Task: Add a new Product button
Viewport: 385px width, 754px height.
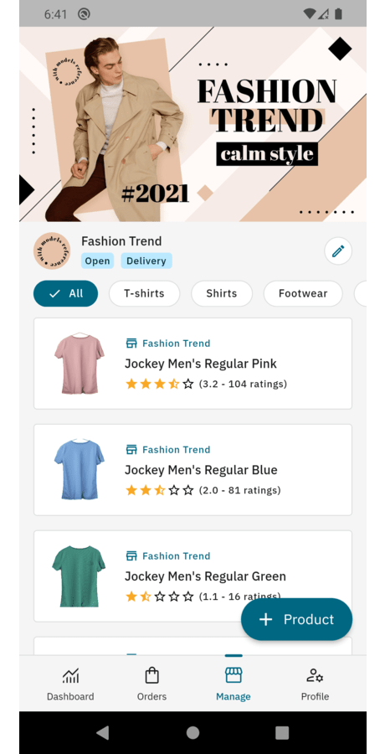Action: click(296, 619)
